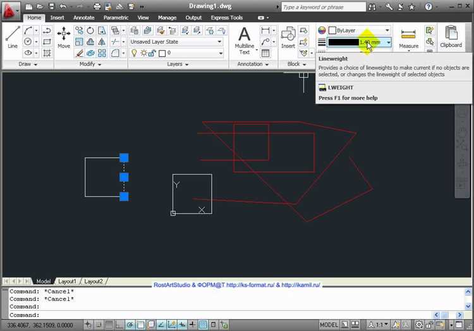Switch to the Layout2 tab
The image size is (474, 331).
pyautogui.click(x=94, y=281)
